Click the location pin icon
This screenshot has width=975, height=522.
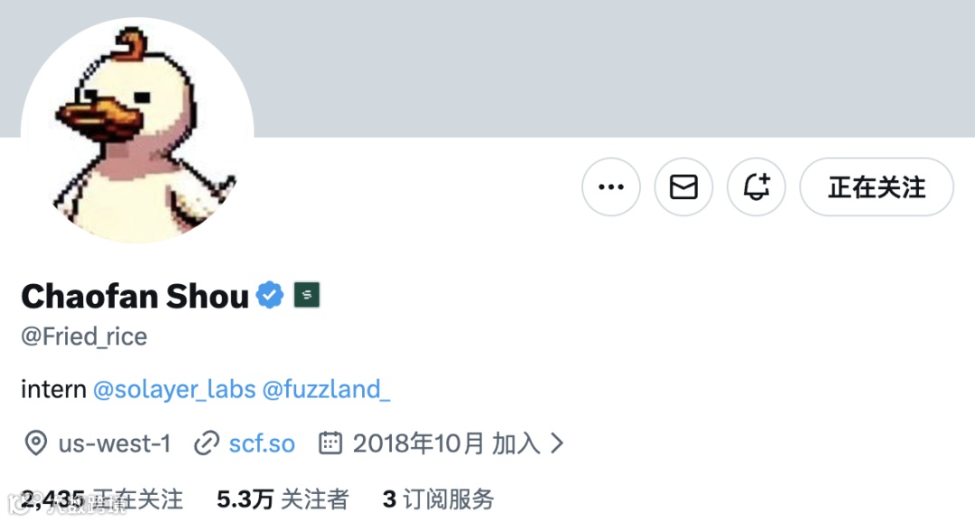point(36,444)
